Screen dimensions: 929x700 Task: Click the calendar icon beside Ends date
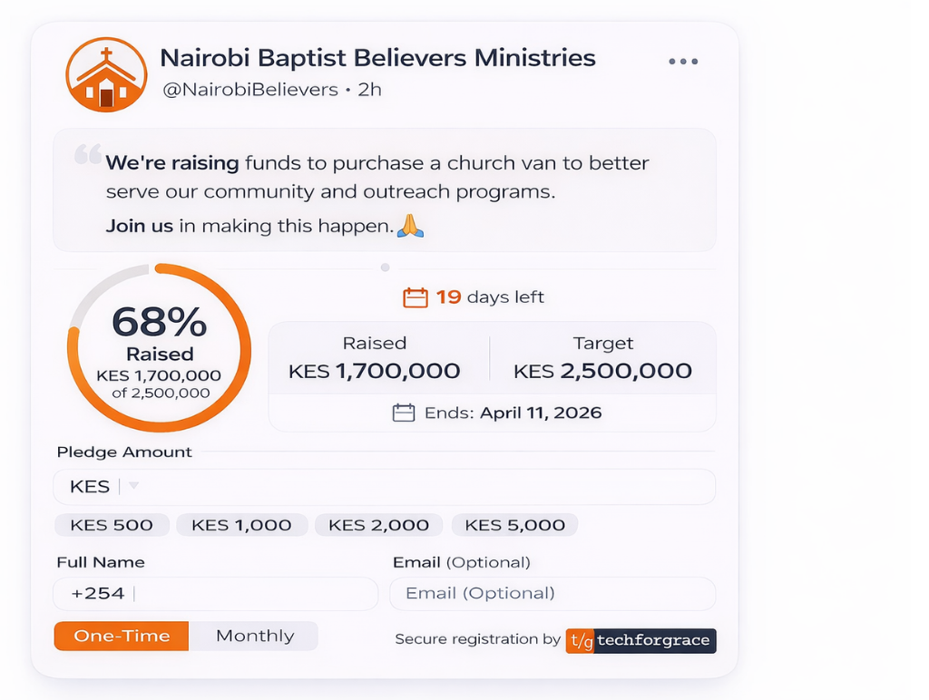pos(404,413)
